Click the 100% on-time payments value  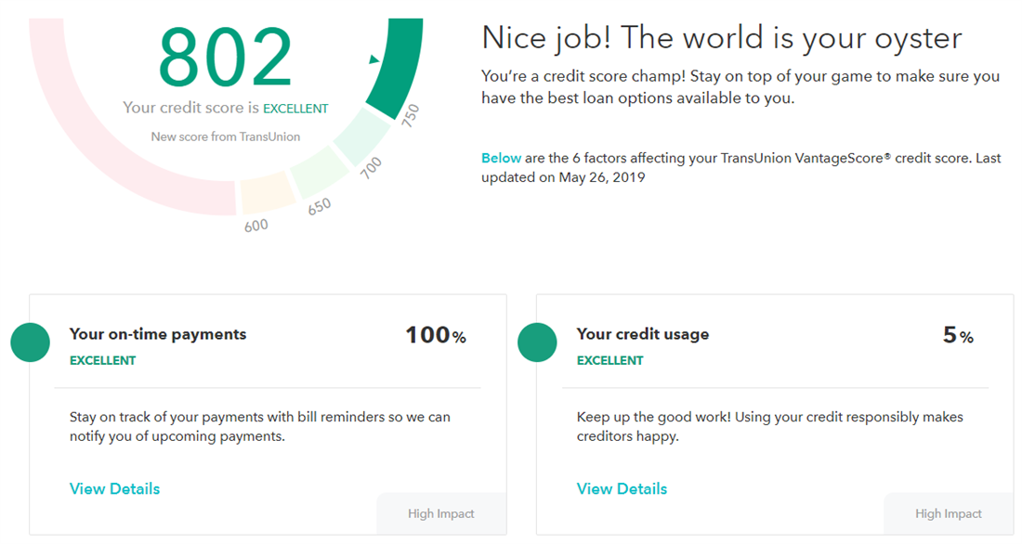[435, 334]
